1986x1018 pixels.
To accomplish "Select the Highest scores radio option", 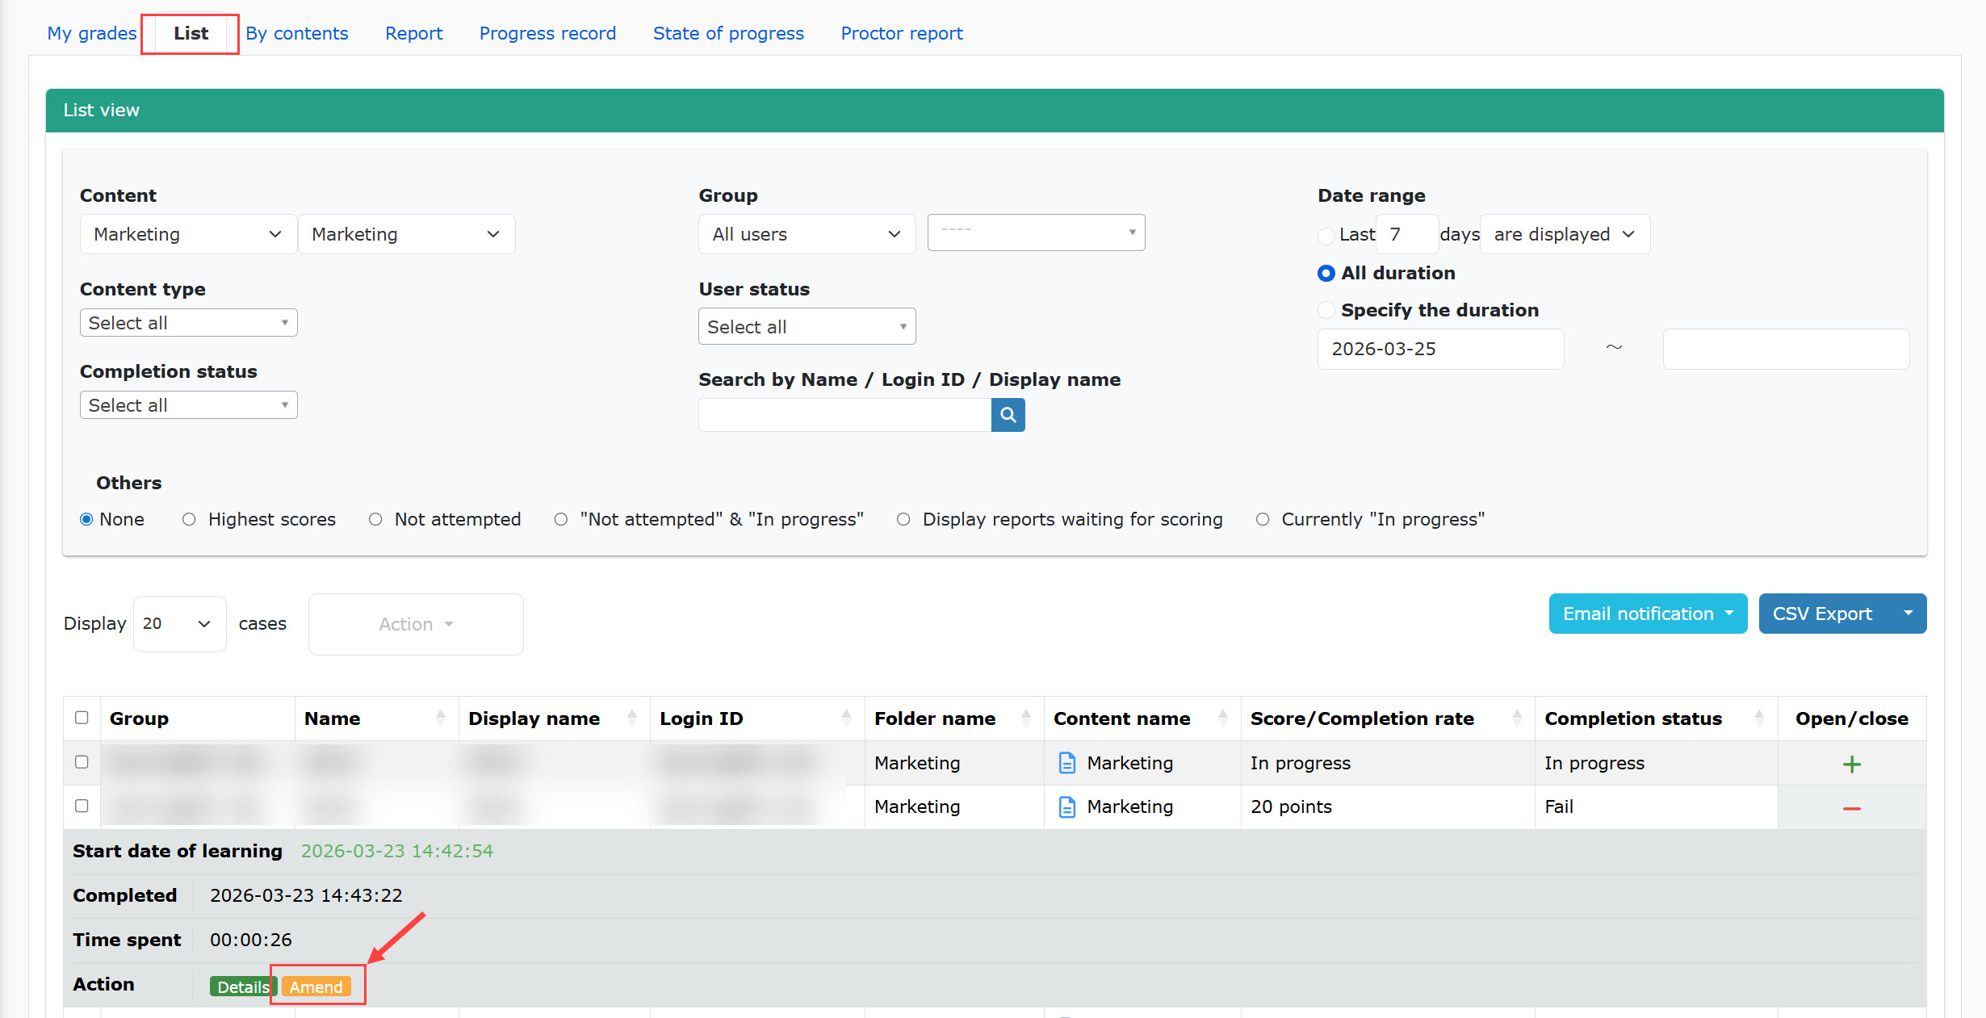I will point(189,519).
